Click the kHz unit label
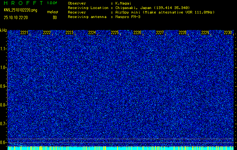237x150 pixels. (x=3, y=30)
